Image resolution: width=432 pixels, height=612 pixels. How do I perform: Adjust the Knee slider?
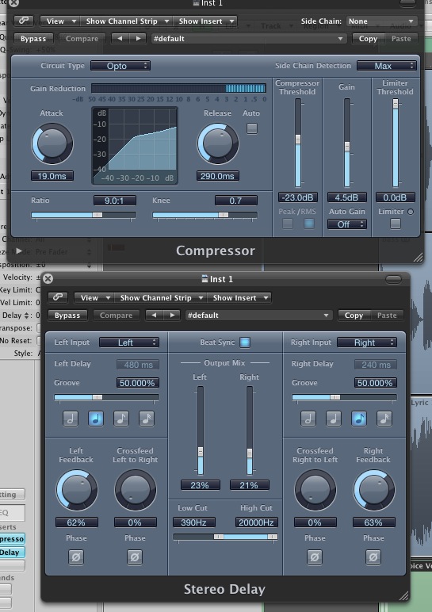tap(205, 215)
